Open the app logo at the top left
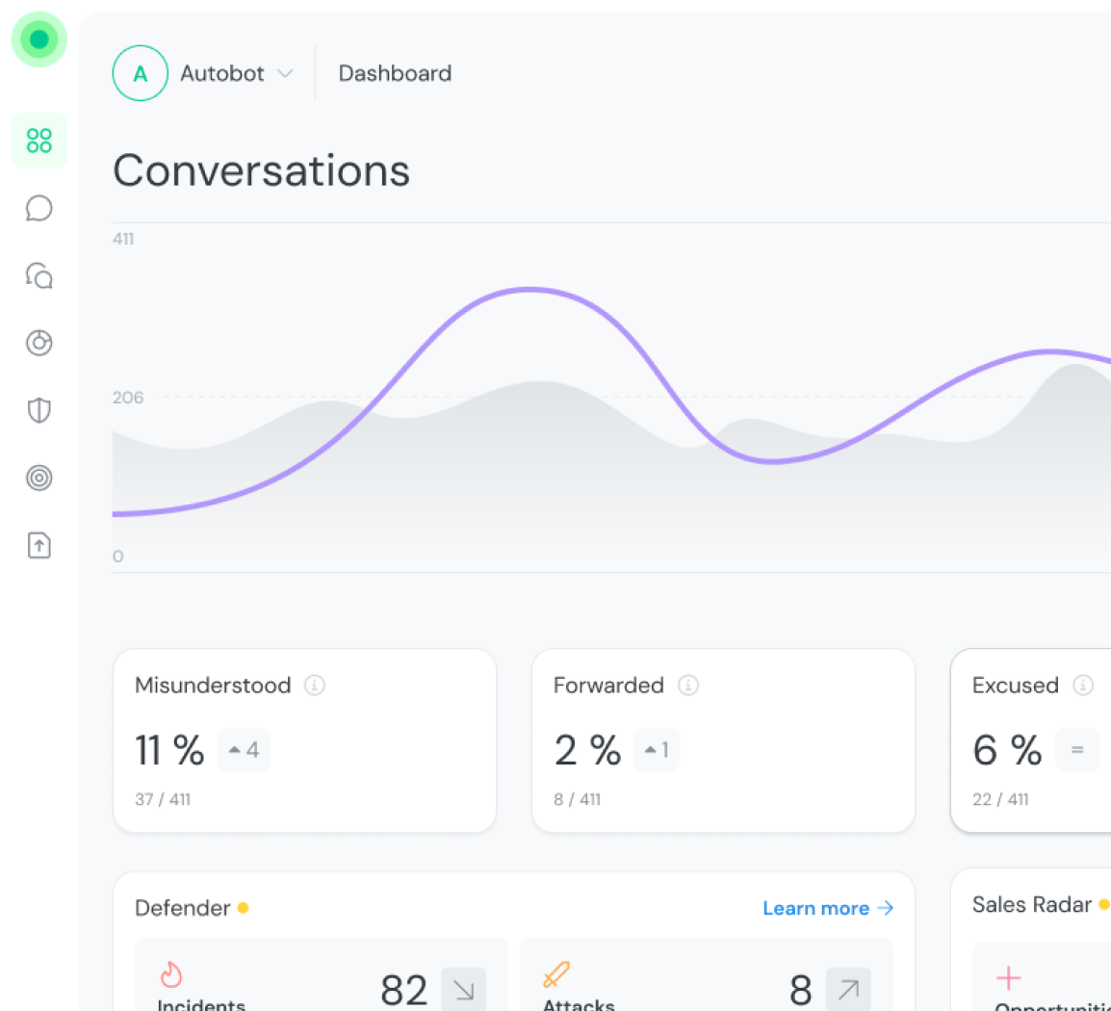 pos(39,39)
